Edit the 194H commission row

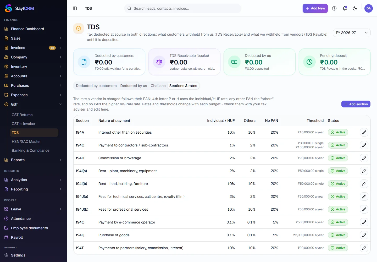364,158
